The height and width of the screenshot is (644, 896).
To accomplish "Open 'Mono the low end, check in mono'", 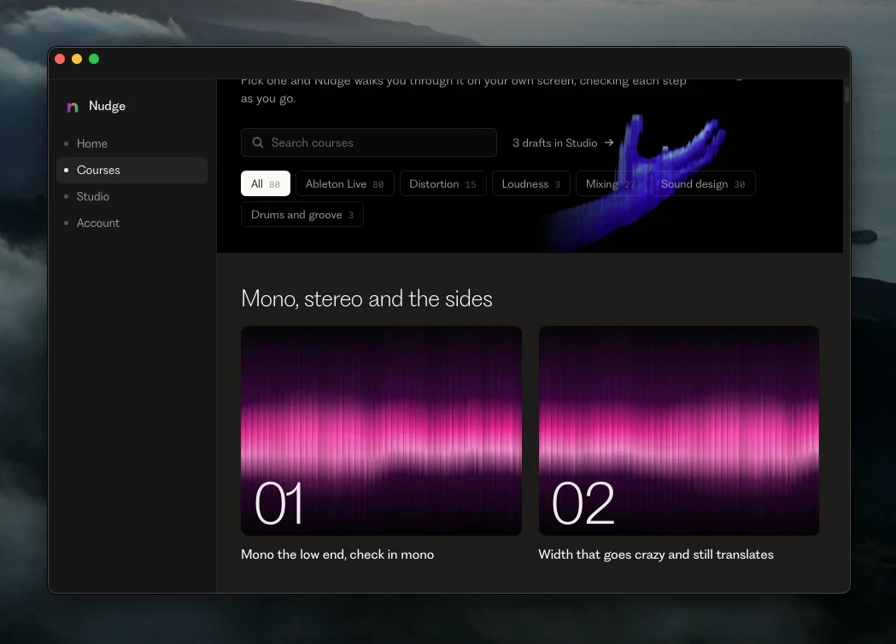I will tap(337, 554).
